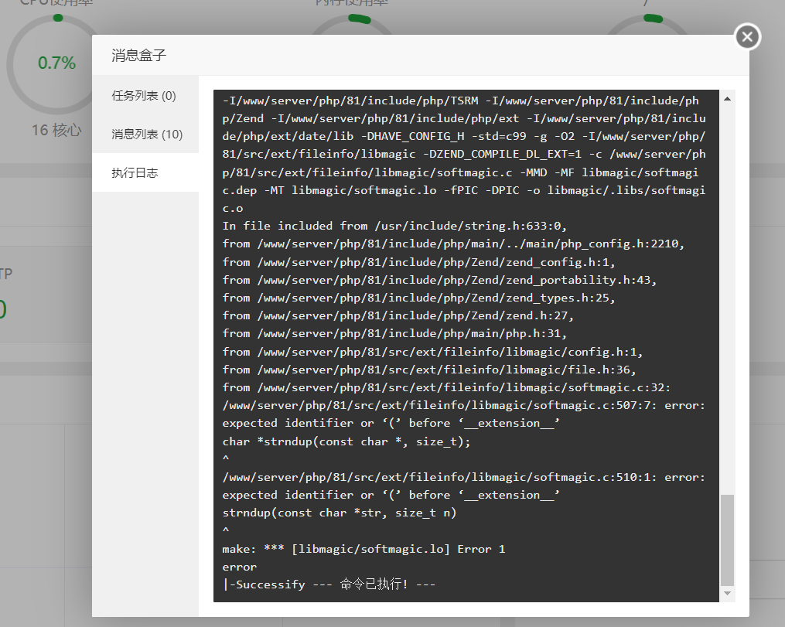Click the line referencing libmagic/file.h:36

tap(429, 370)
